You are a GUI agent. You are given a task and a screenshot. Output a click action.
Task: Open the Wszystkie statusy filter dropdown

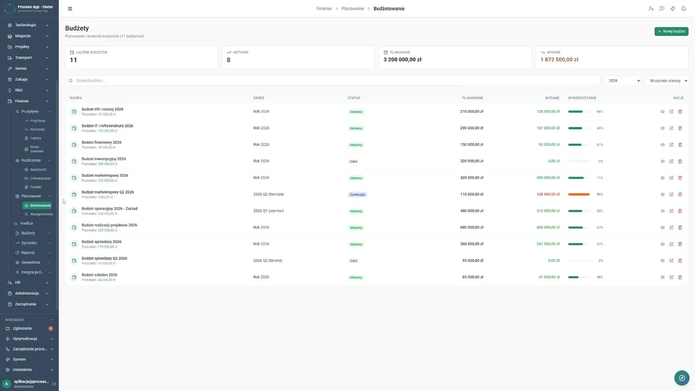[667, 81]
